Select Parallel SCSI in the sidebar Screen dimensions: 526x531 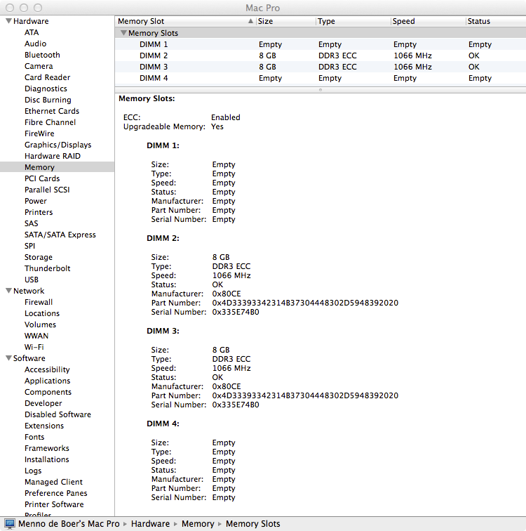[x=47, y=190]
